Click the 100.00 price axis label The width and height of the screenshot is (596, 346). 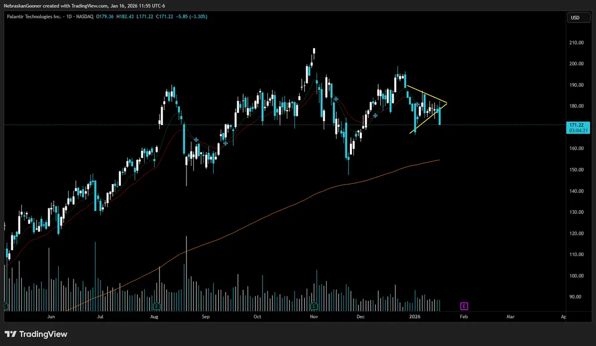[576, 276]
